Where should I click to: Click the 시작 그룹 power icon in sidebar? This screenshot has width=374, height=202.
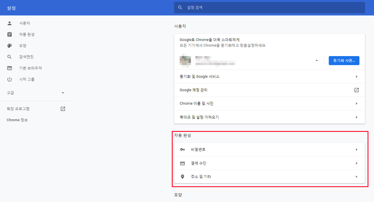point(10,79)
